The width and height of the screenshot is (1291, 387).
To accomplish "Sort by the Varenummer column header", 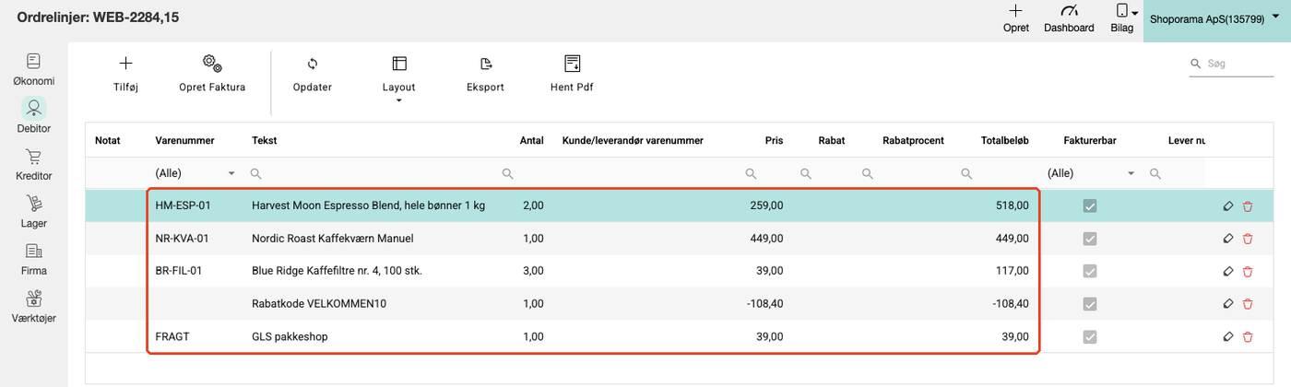I will click(x=184, y=140).
